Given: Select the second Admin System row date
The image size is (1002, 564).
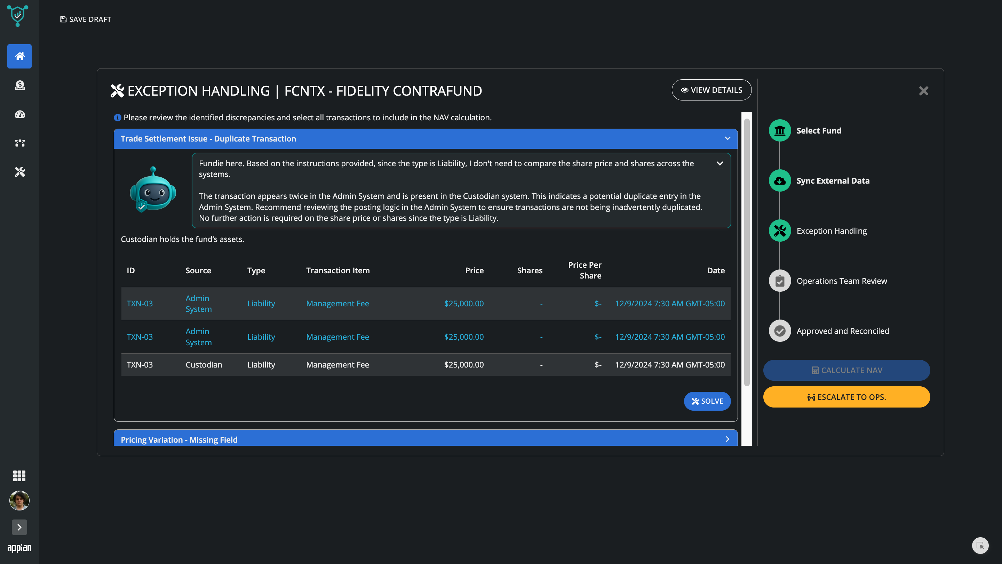Looking at the screenshot, I should [x=670, y=337].
